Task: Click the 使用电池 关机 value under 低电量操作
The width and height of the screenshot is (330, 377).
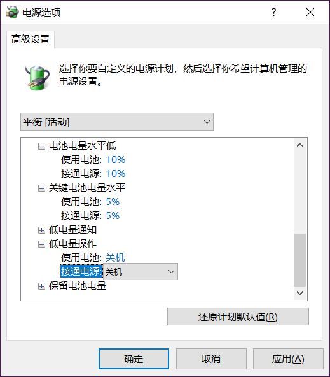Action: 115,258
